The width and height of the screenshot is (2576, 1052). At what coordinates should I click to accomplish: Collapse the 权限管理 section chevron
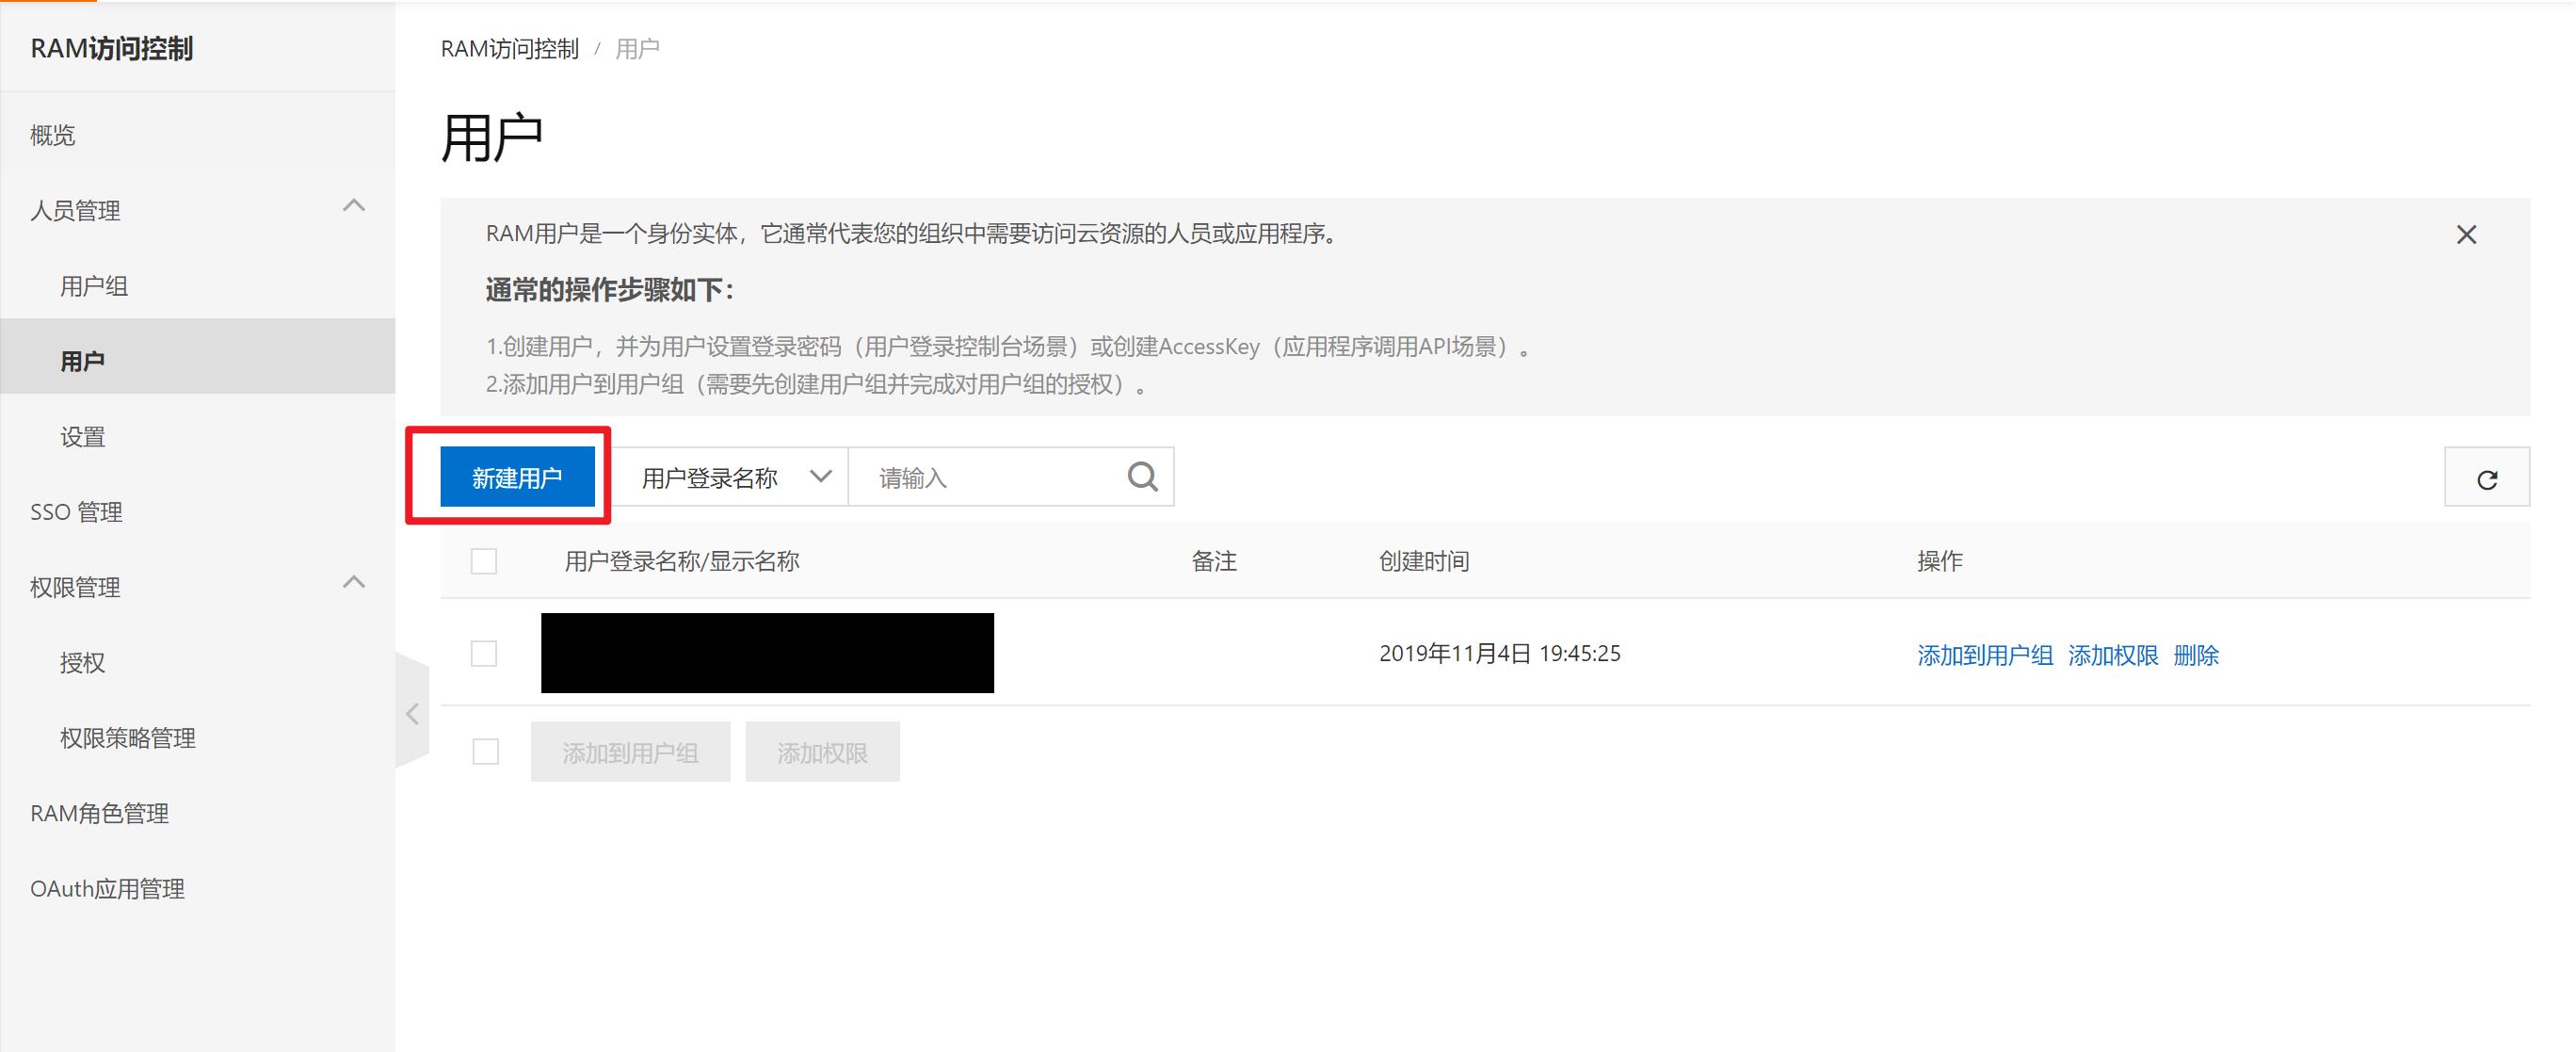353,582
